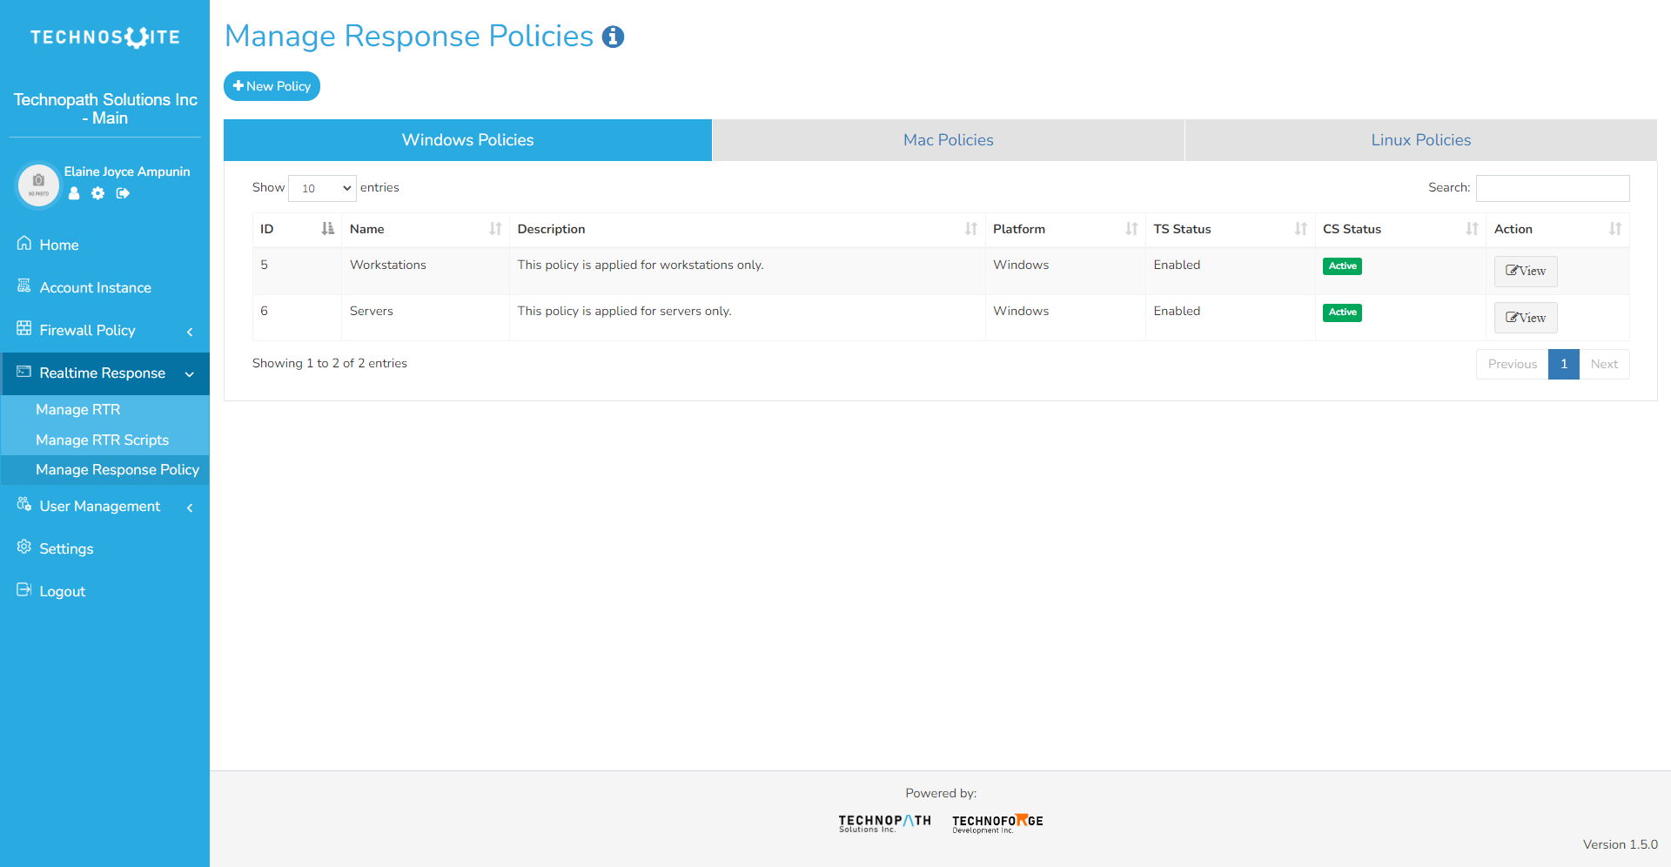View the Servers policy
Screen dimensions: 1671x867
tap(1525, 318)
